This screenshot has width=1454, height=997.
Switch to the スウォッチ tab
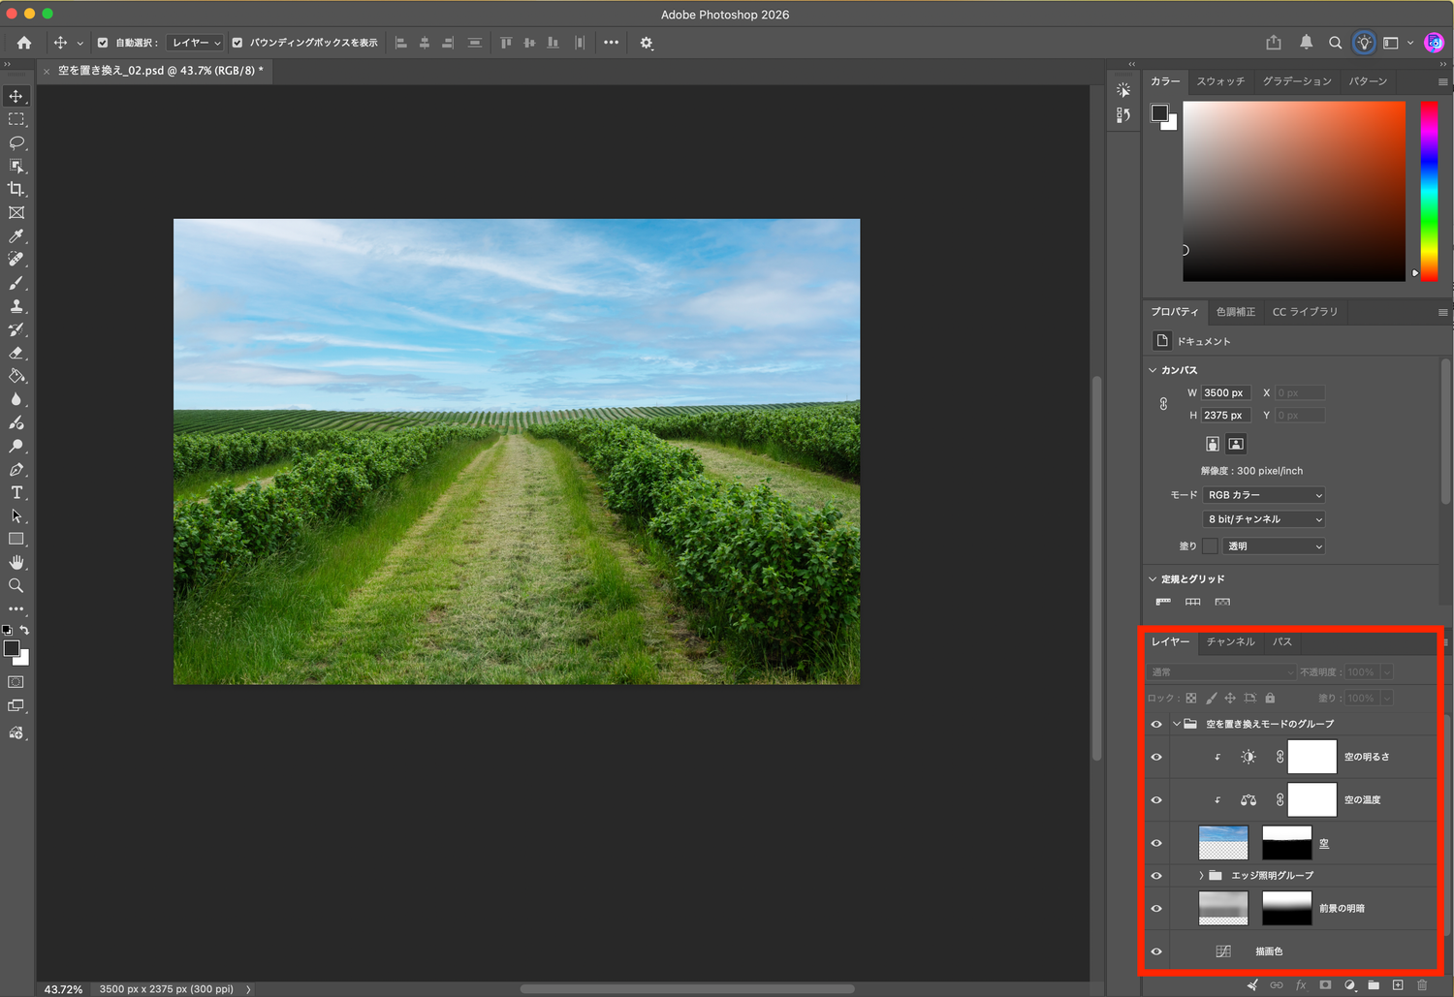click(1220, 81)
